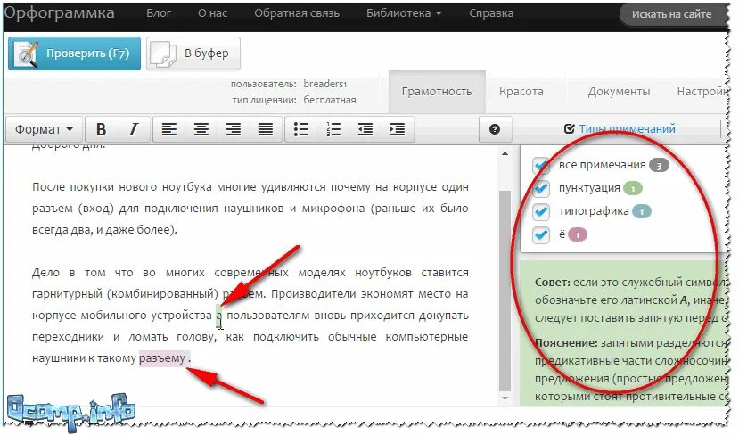
Task: Decrease paragraph indent
Action: pyautogui.click(x=365, y=129)
